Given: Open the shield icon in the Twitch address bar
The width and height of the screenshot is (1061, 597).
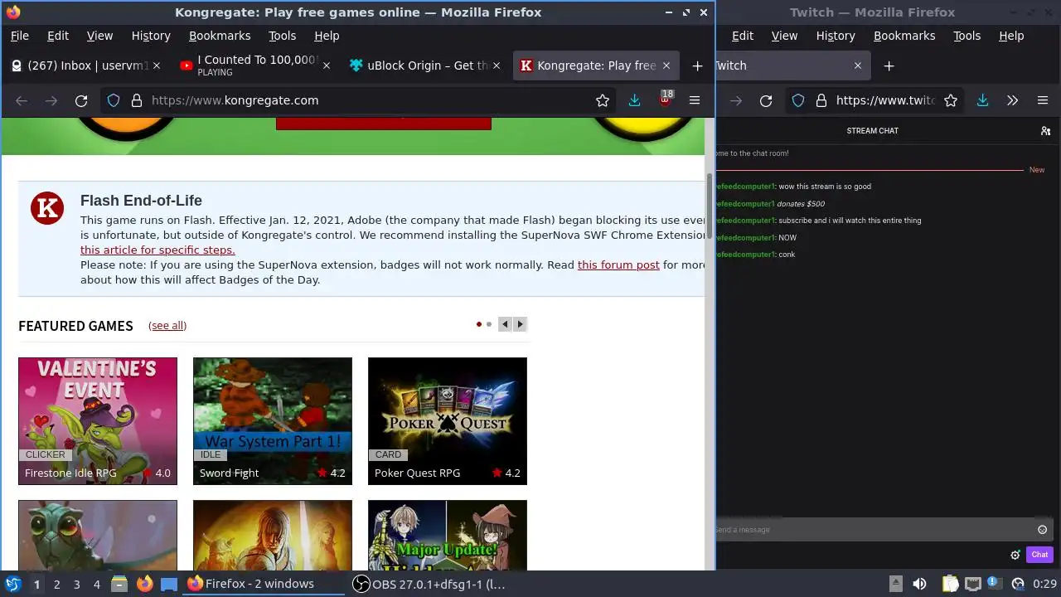Looking at the screenshot, I should coord(798,100).
